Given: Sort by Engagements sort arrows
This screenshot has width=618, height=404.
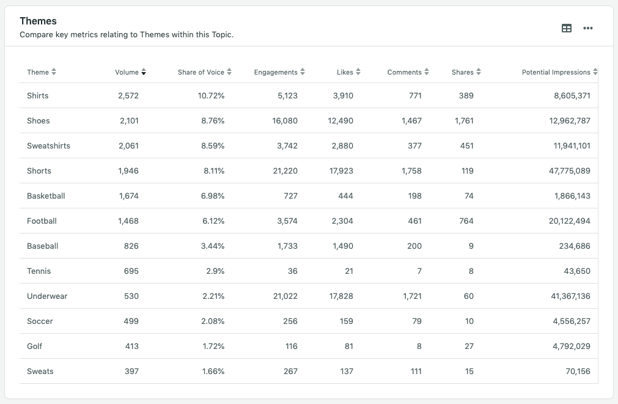Looking at the screenshot, I should [303, 72].
